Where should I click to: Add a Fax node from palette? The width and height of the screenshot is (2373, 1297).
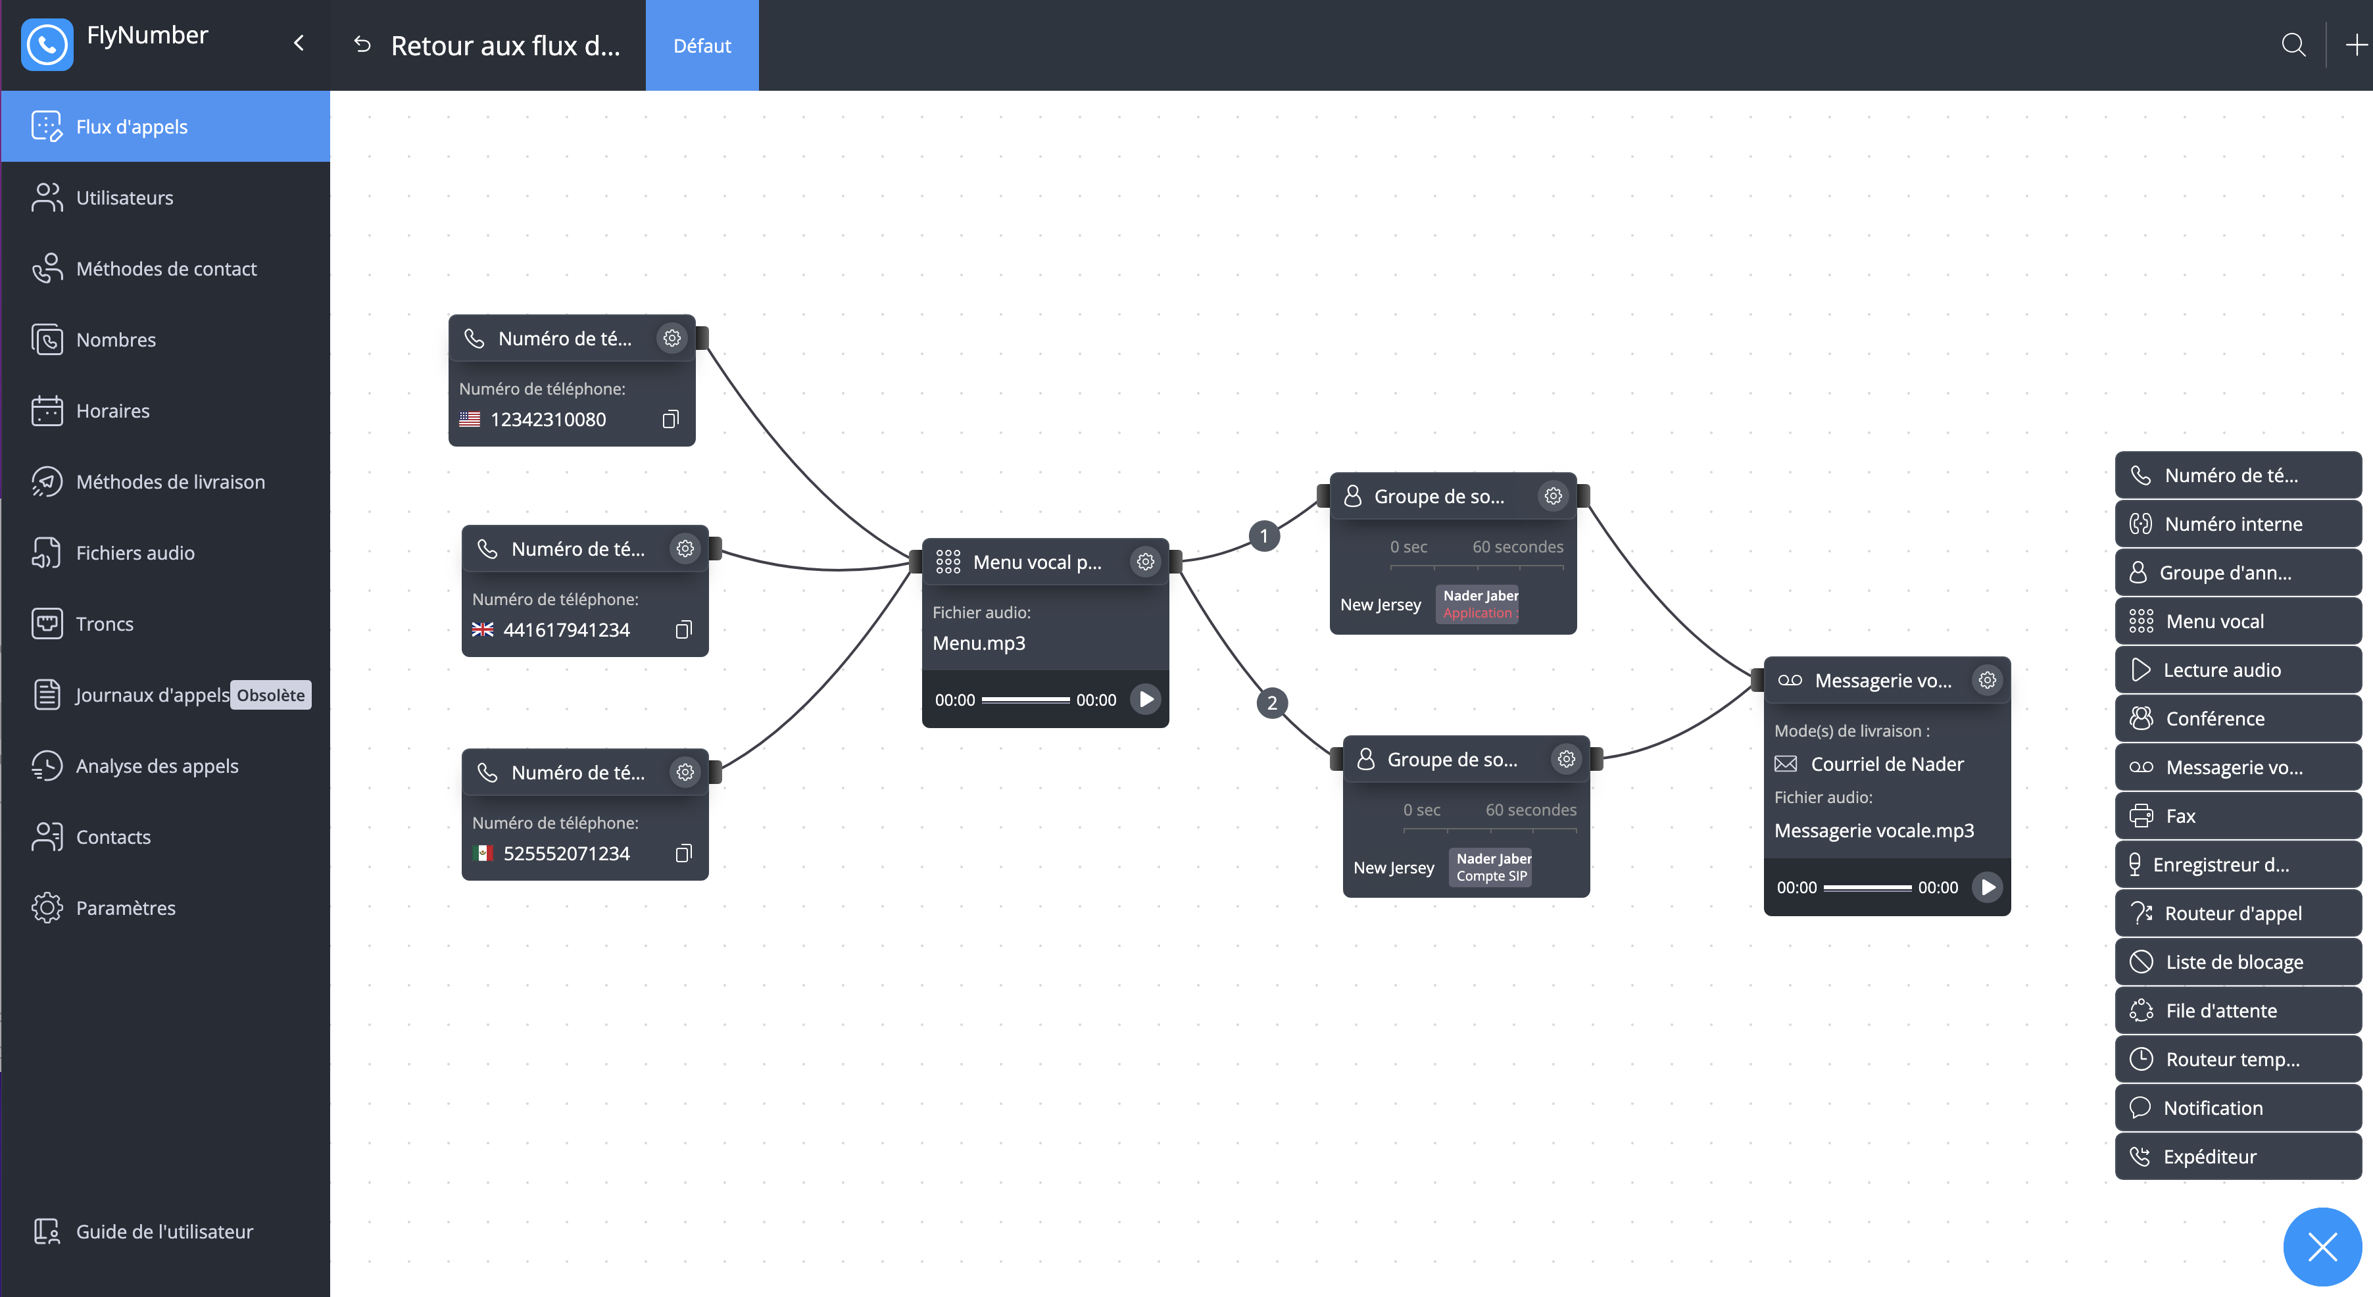click(x=2239, y=816)
